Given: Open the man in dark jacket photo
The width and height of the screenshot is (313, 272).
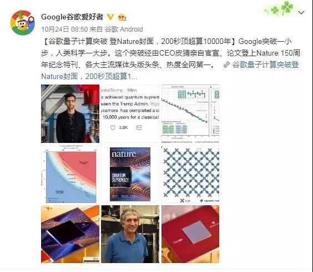Looking at the screenshot, I should (x=70, y=113).
